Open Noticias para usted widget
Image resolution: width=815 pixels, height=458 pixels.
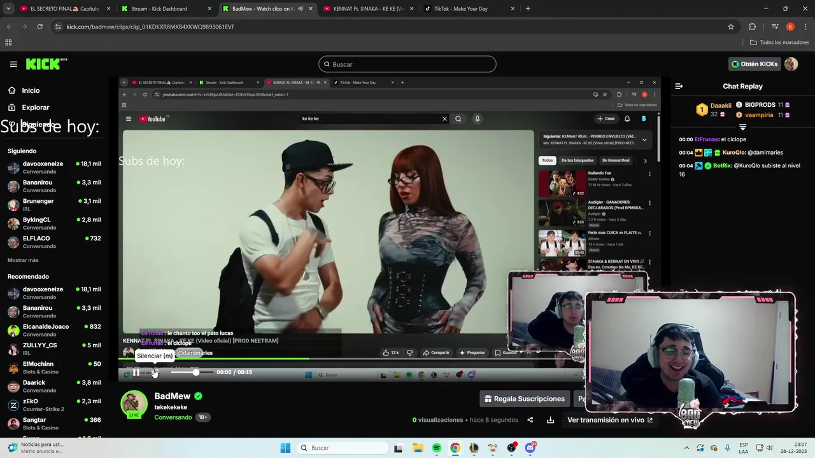tap(35, 448)
